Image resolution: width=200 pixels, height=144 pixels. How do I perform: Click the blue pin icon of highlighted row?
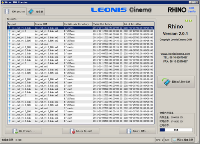(x=9, y=28)
